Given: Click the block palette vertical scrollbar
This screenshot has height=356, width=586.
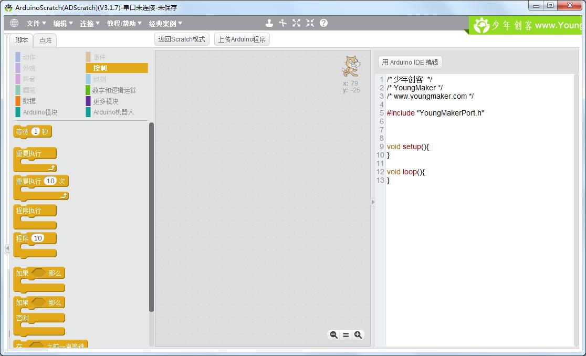Looking at the screenshot, I should pos(151,217).
